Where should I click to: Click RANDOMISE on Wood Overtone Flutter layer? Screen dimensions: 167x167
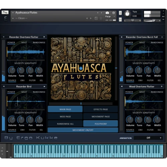coord(157,92)
